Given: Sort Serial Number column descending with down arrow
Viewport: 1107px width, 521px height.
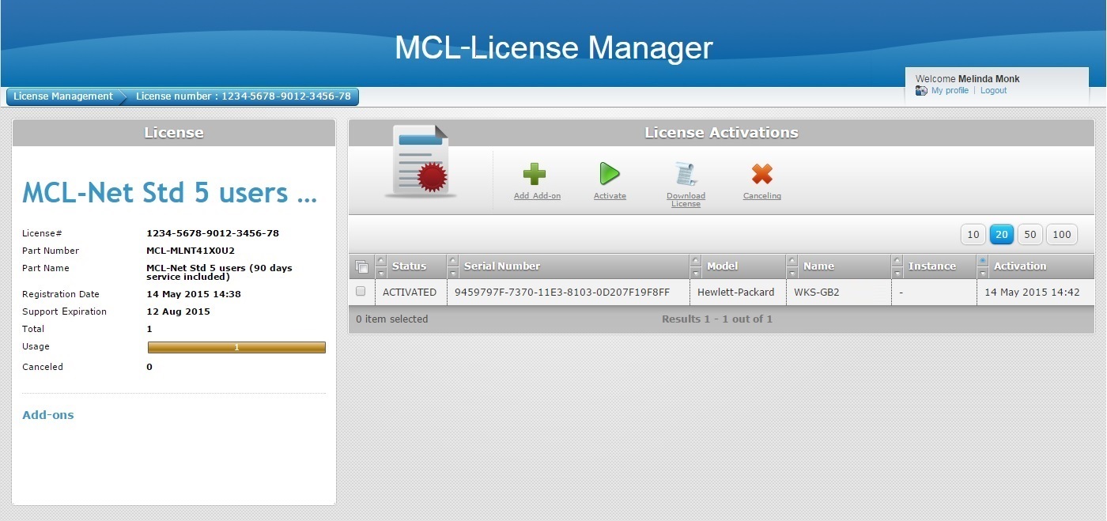Looking at the screenshot, I should pos(452,273).
